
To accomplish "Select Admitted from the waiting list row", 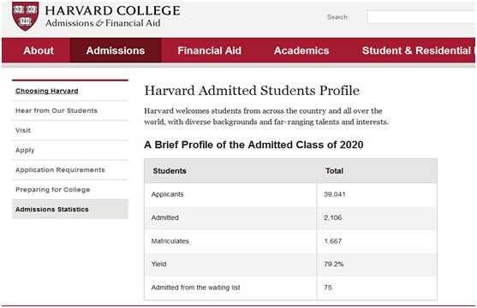I will point(291,287).
